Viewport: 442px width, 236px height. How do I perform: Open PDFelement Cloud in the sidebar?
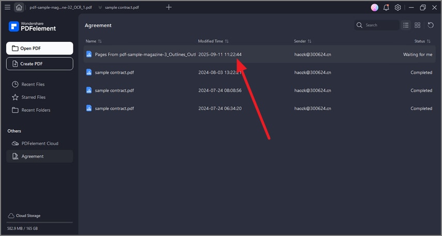tap(39, 143)
